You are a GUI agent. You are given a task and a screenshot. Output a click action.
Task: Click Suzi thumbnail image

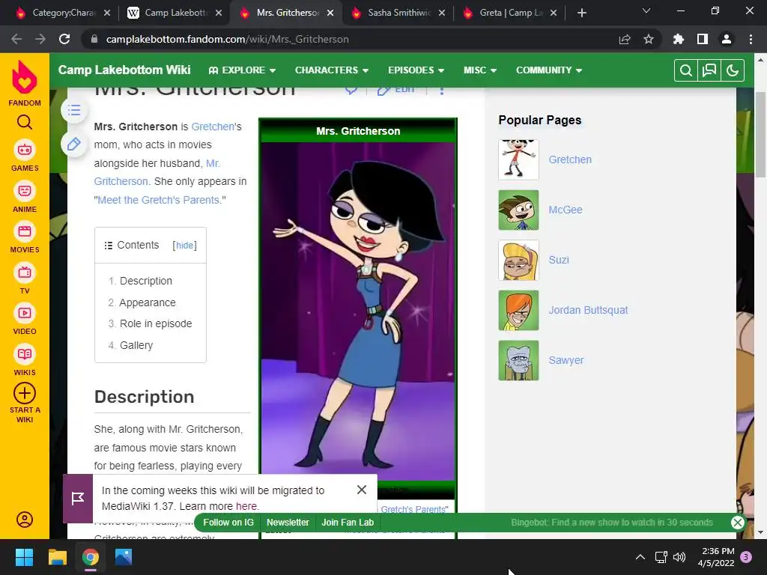(518, 260)
